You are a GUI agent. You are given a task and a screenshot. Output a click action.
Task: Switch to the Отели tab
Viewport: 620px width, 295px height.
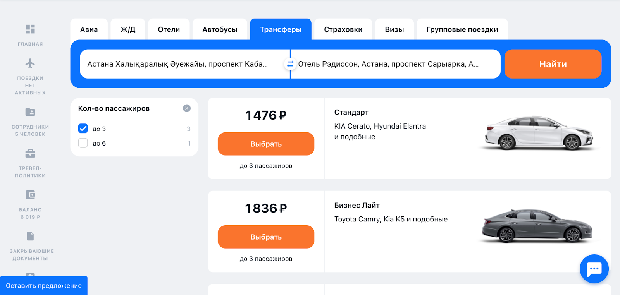(x=169, y=29)
